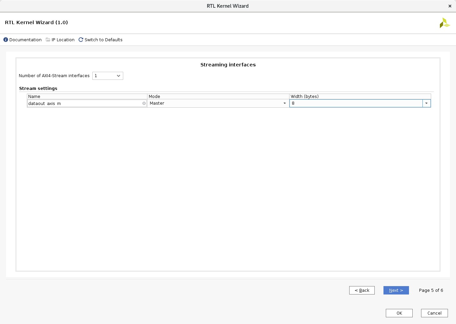This screenshot has width=456, height=324.
Task: Open the Number of AXI4-Stream interfaces dropdown
Action: point(108,76)
